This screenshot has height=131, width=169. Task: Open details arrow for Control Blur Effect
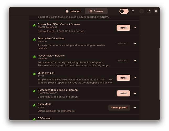click(x=135, y=28)
